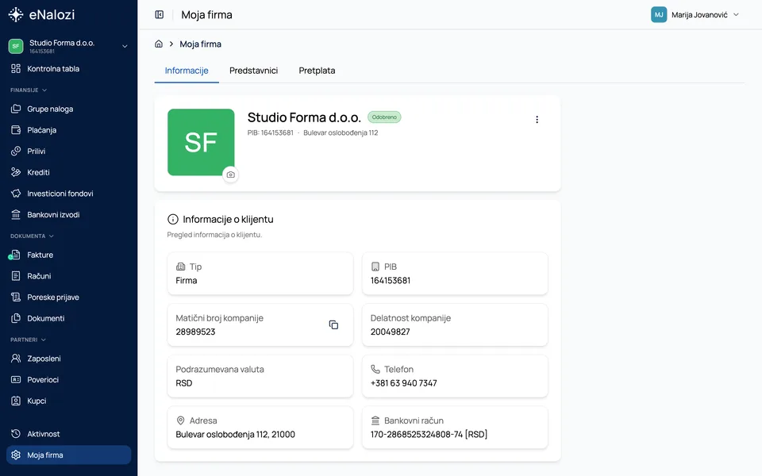Screen dimensions: 762x476
Task: Switch to the Pretplata tab
Action: click(x=317, y=71)
